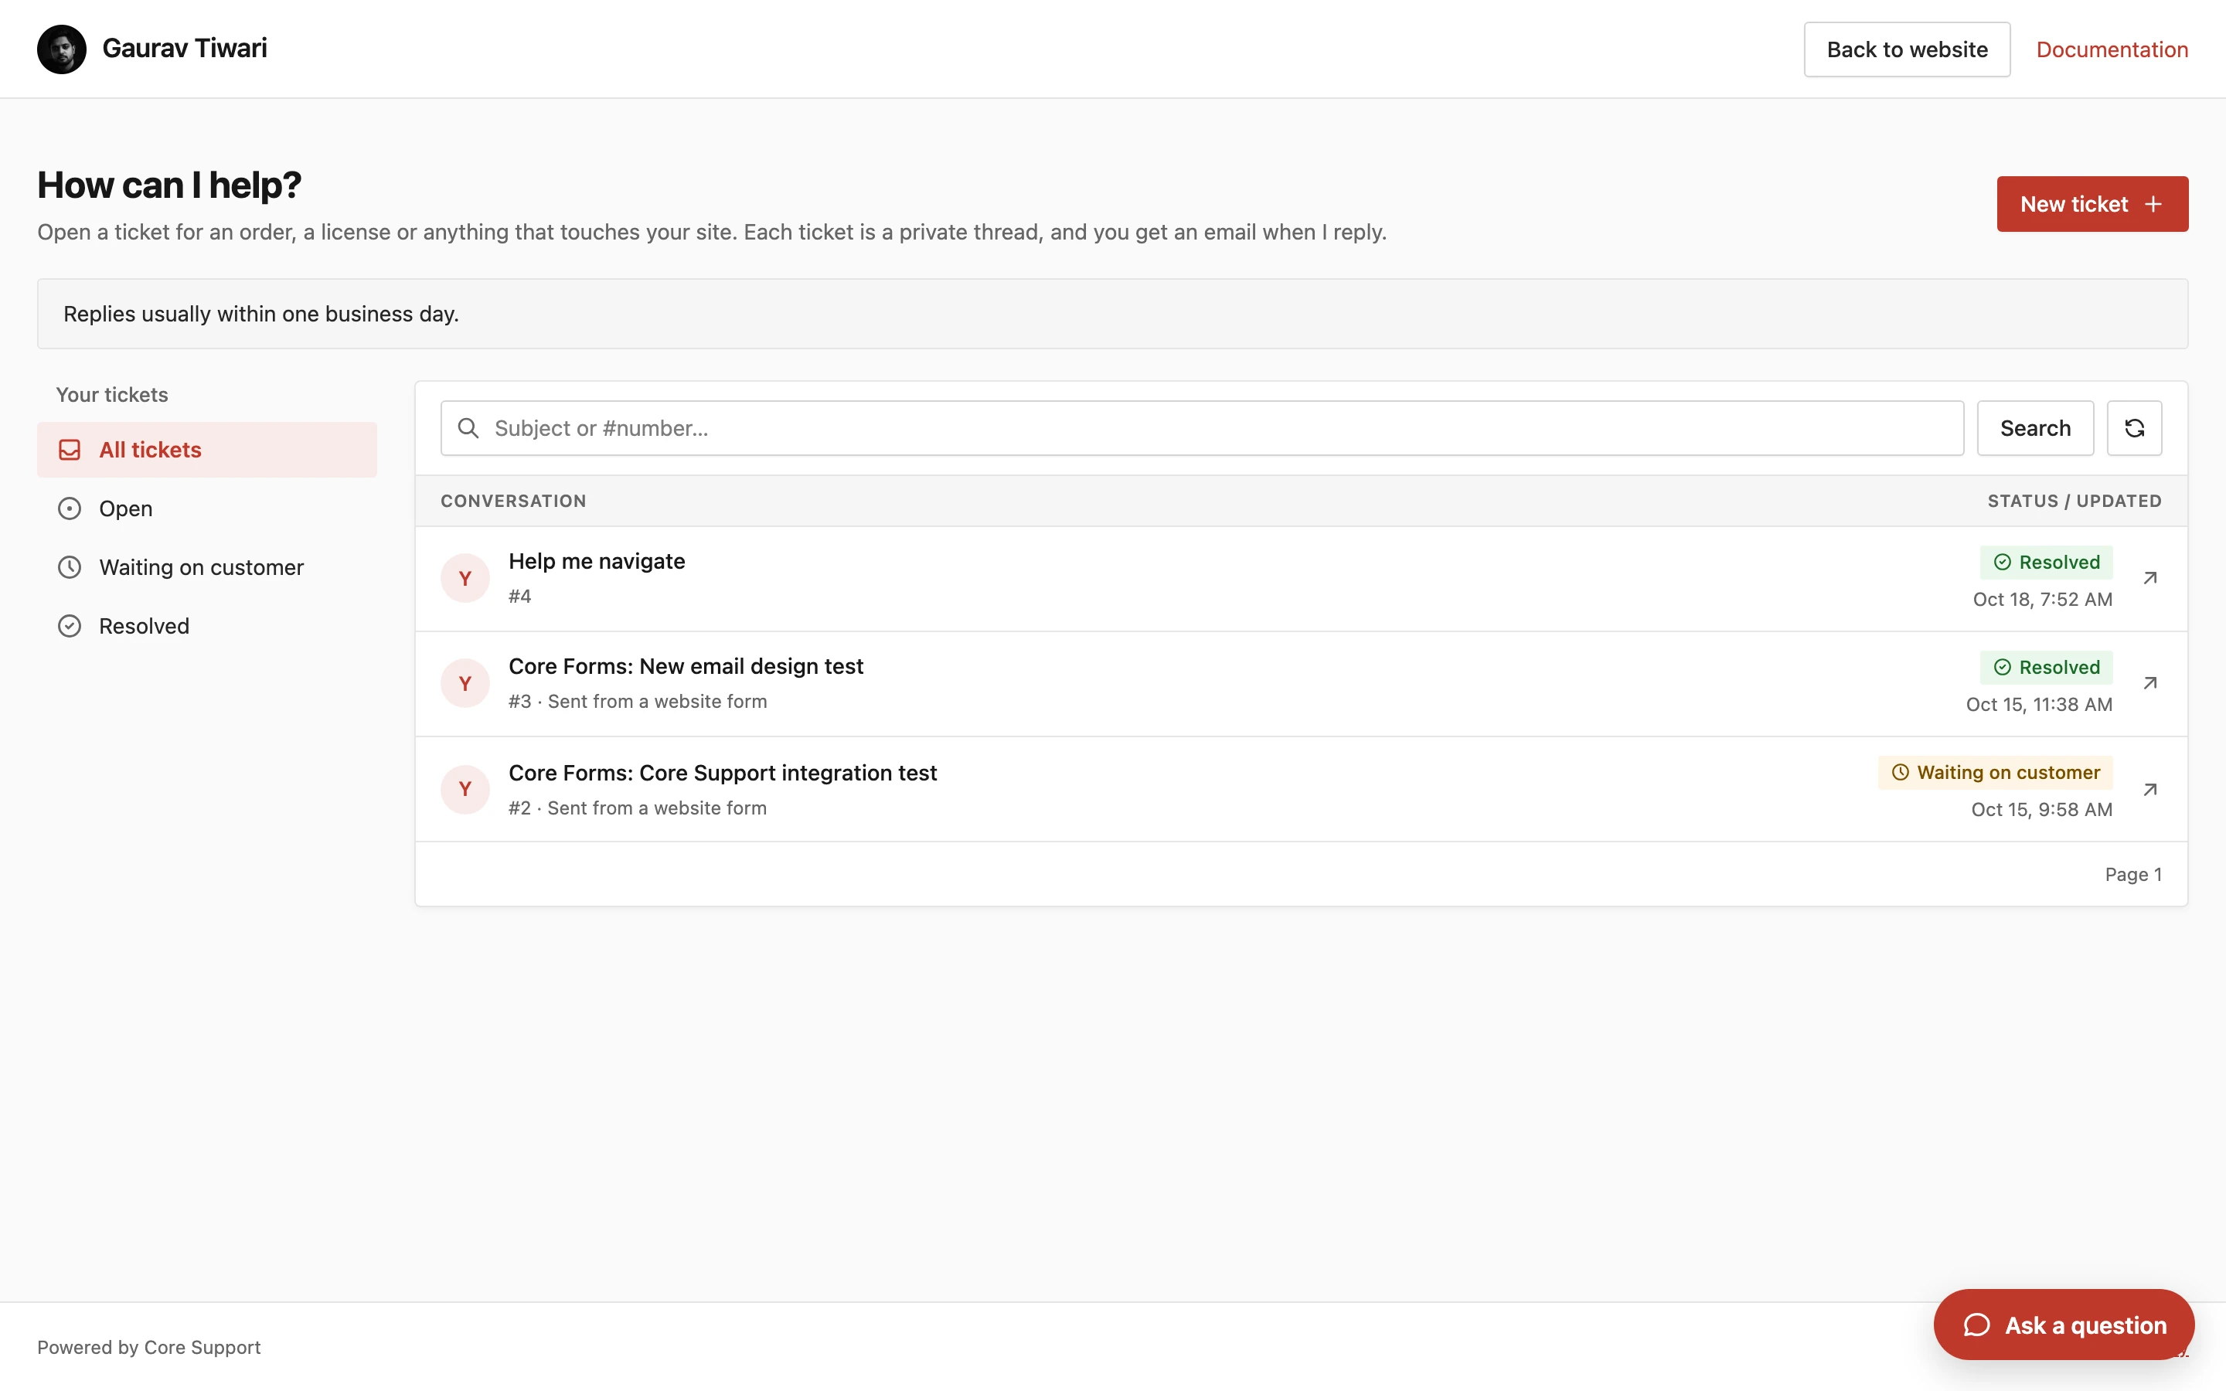Screen dimensions: 2226x1391
Task: Click the Page 1 indicator
Action: tap(2133, 874)
